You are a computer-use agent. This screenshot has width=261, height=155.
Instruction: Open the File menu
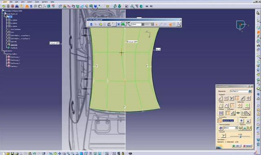pyautogui.click(x=11, y=2)
